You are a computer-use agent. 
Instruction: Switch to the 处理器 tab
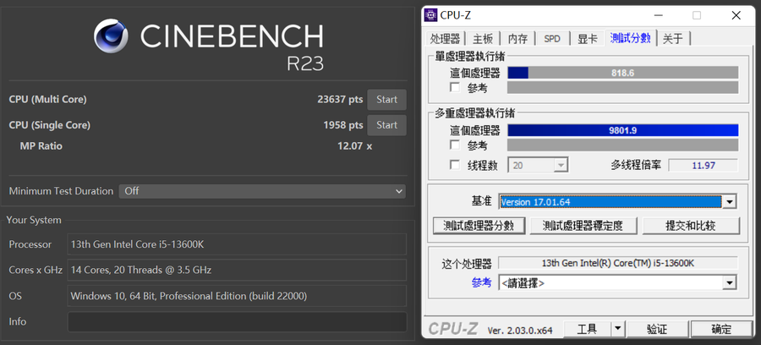tap(445, 38)
